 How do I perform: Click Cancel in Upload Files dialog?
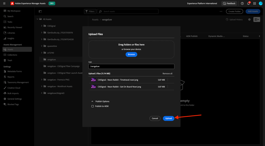pyautogui.click(x=155, y=118)
